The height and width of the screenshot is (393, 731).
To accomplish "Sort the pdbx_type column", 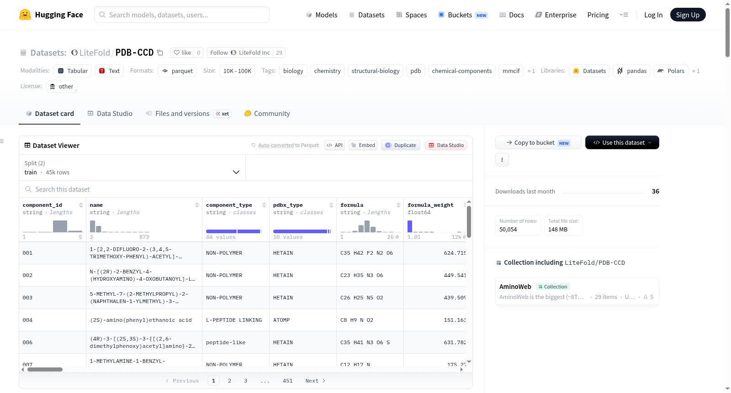I will click(331, 205).
